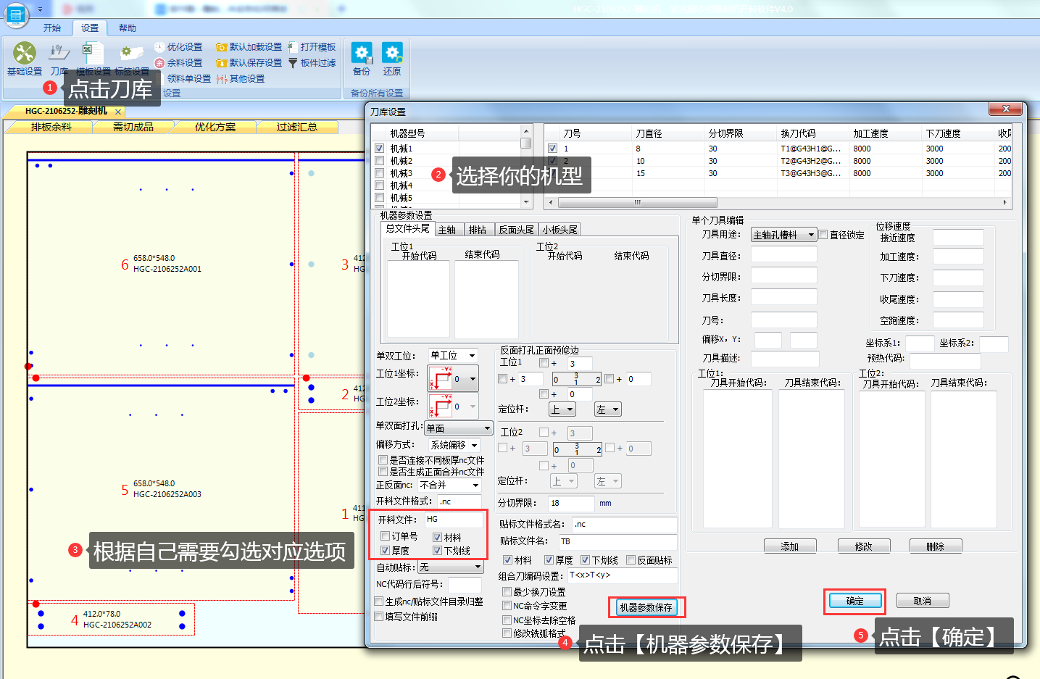Enable 最少换刀设置 checkbox
The width and height of the screenshot is (1040, 679).
tap(507, 592)
